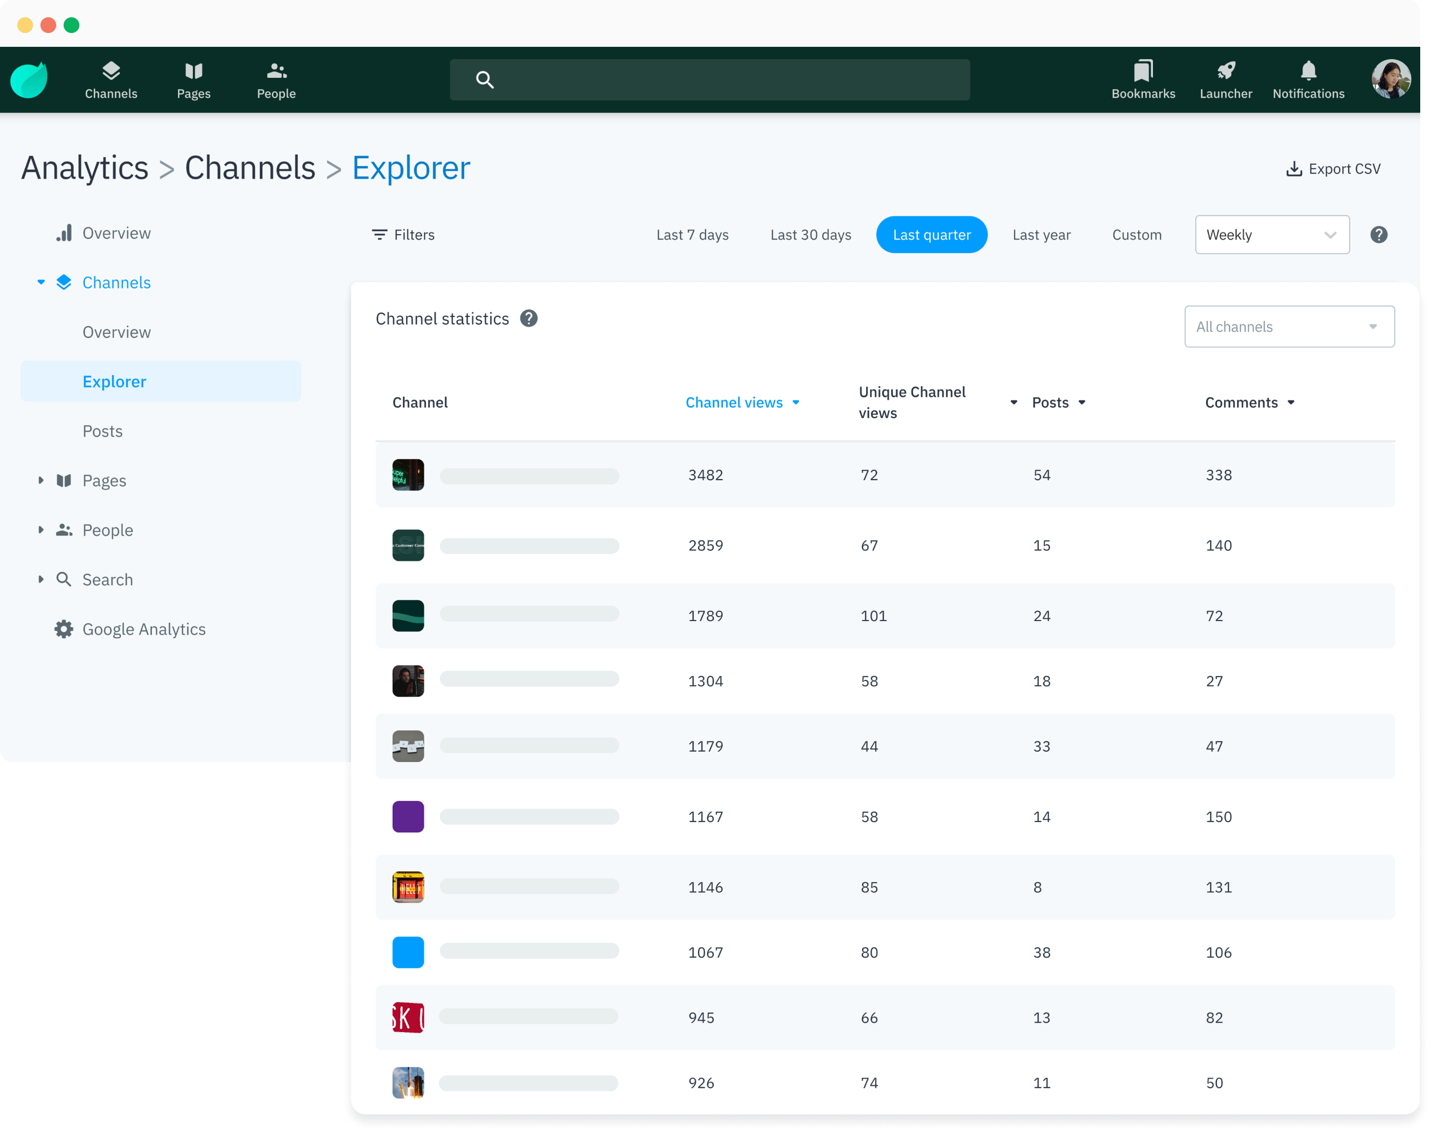Click Analytics in the breadcrumb
Image resolution: width=1437 pixels, height=1140 pixels.
(x=85, y=167)
